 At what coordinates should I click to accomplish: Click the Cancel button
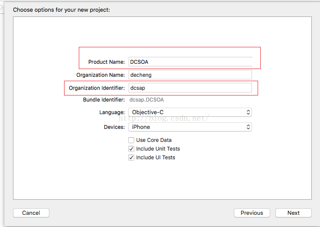click(31, 213)
